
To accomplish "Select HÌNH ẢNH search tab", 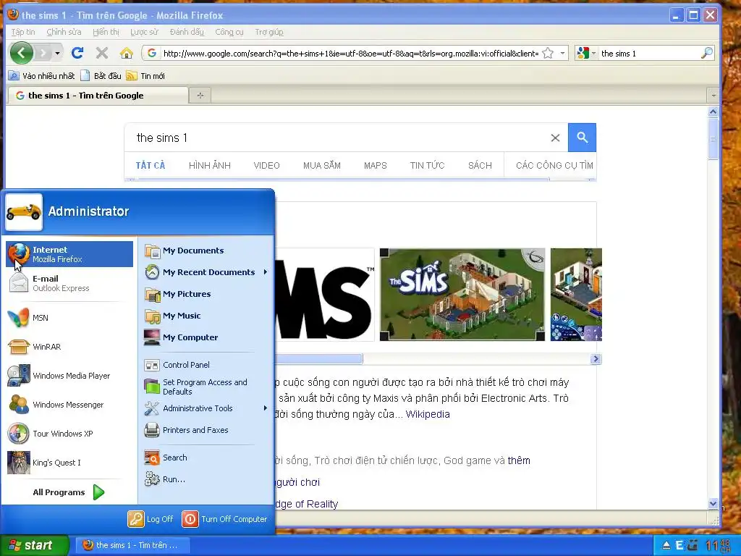I will tap(210, 166).
